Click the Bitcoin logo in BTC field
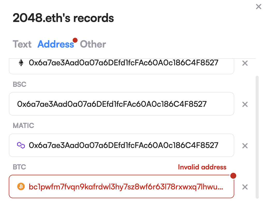The image size is (265, 205). click(x=21, y=187)
